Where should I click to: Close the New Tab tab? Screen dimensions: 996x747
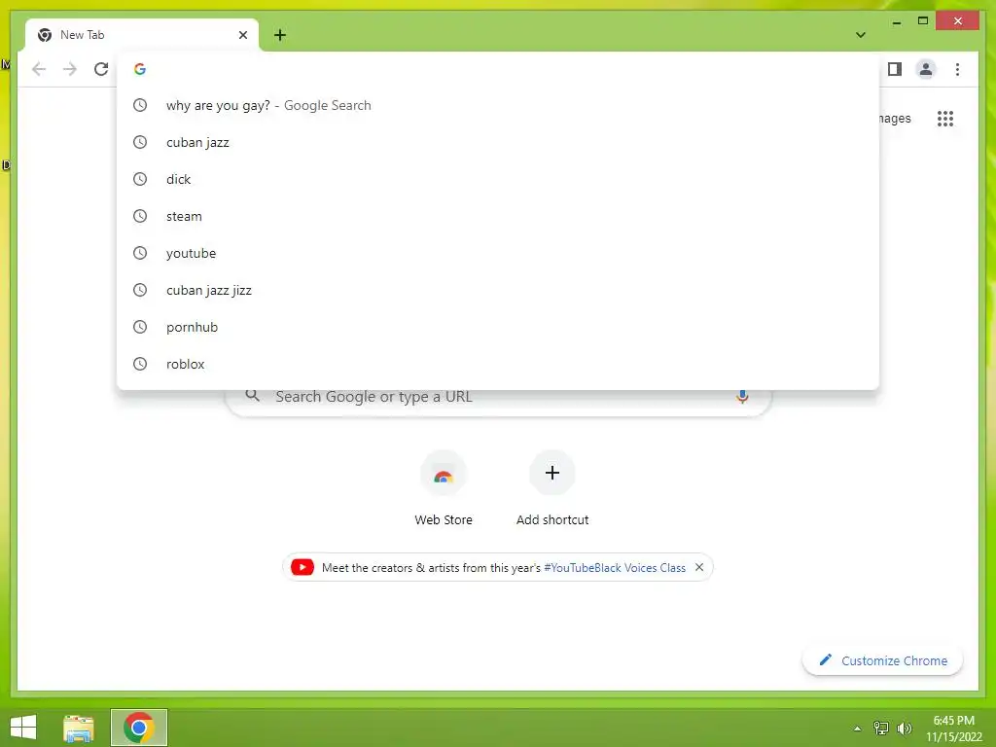pyautogui.click(x=242, y=35)
